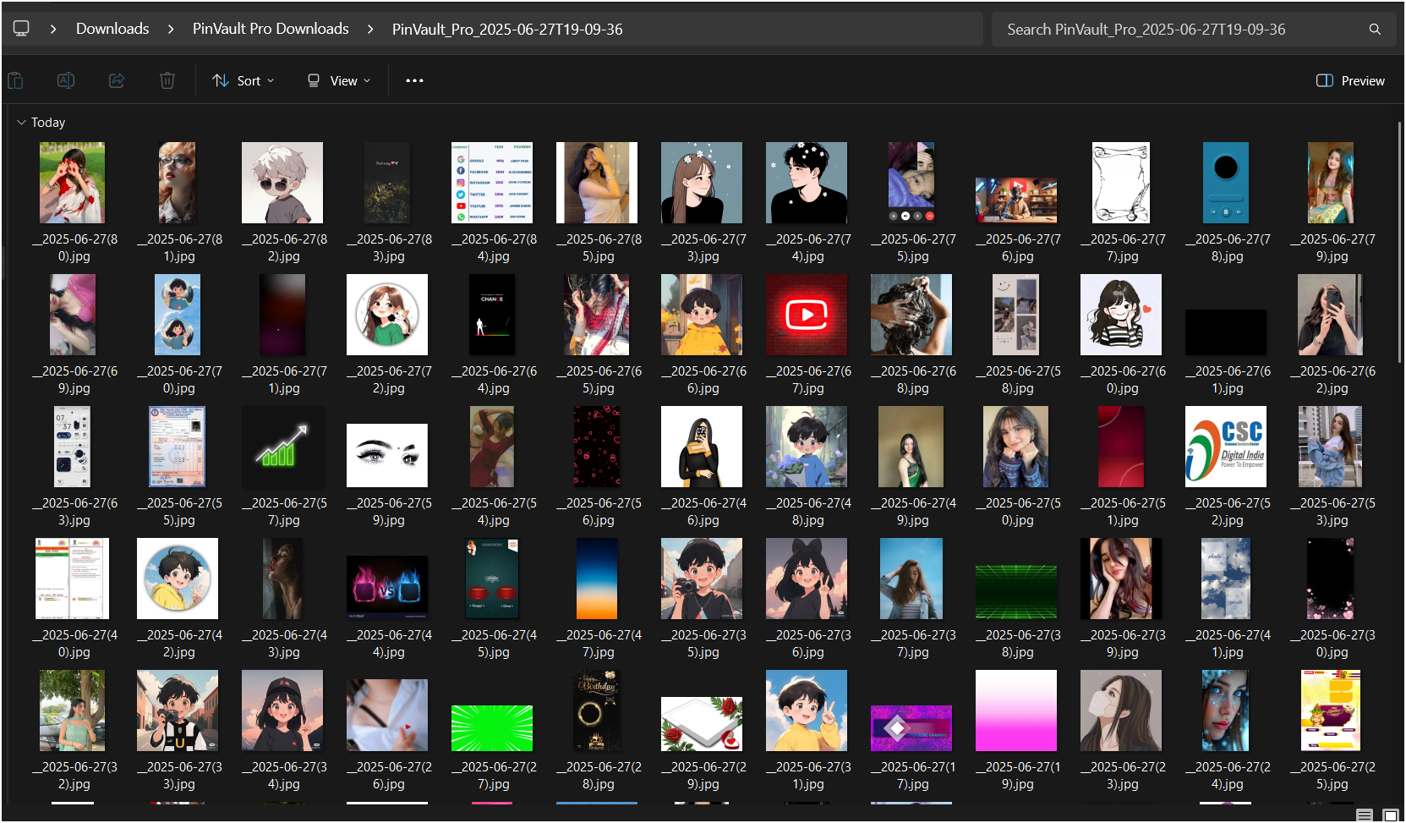
Task: Click file name _2025-06-27(32).jpg
Action: 74,776
